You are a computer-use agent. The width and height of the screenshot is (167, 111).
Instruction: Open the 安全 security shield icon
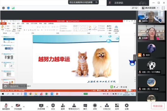tap(53, 106)
